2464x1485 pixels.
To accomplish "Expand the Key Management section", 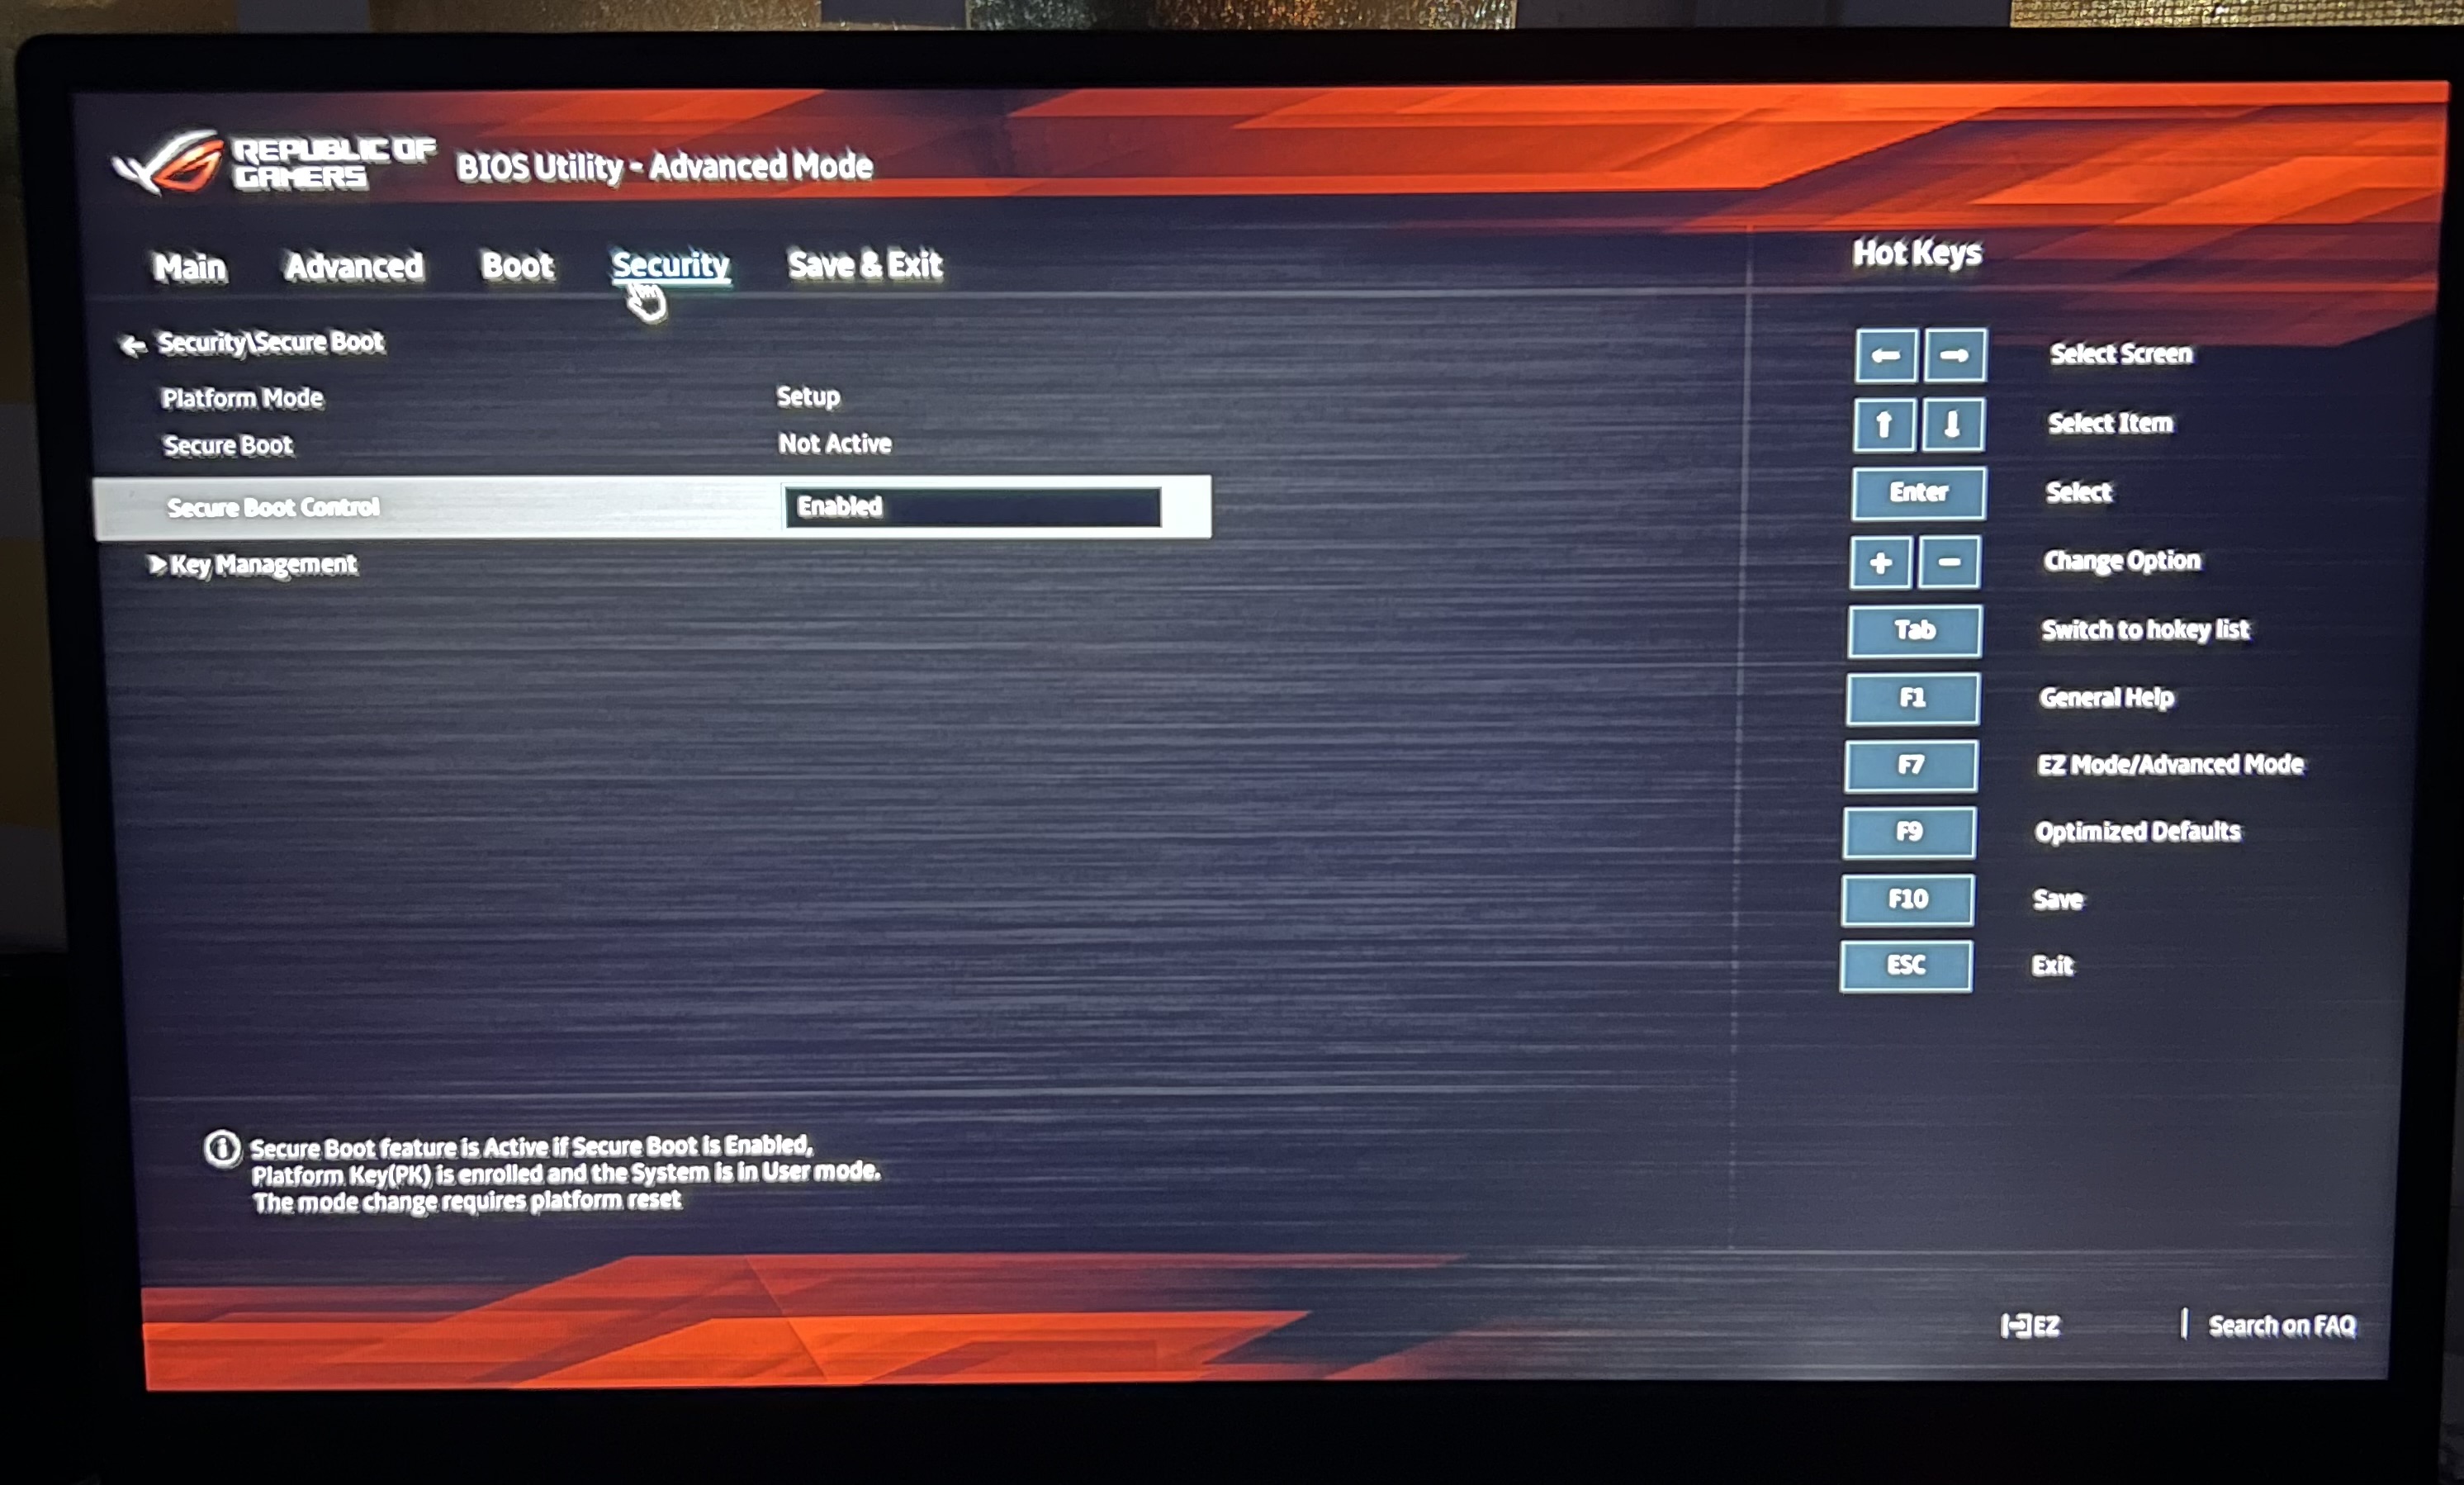I will pyautogui.click(x=260, y=563).
